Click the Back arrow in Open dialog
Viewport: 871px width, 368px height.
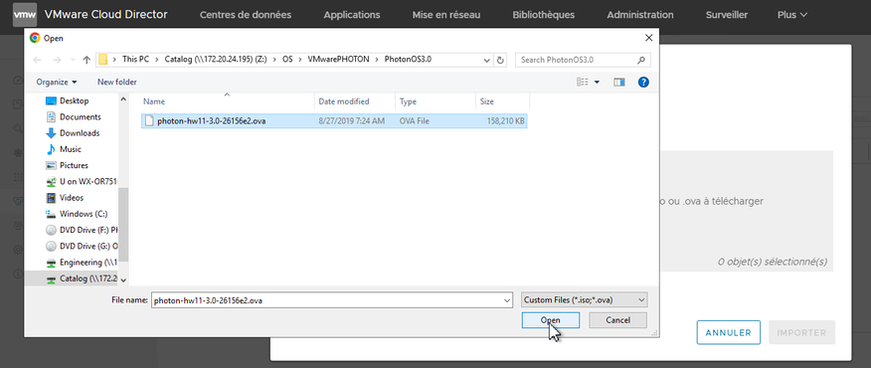coord(37,60)
